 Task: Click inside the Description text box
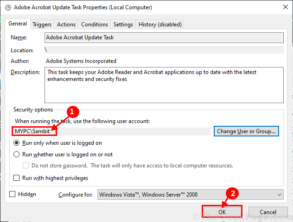[164, 85]
